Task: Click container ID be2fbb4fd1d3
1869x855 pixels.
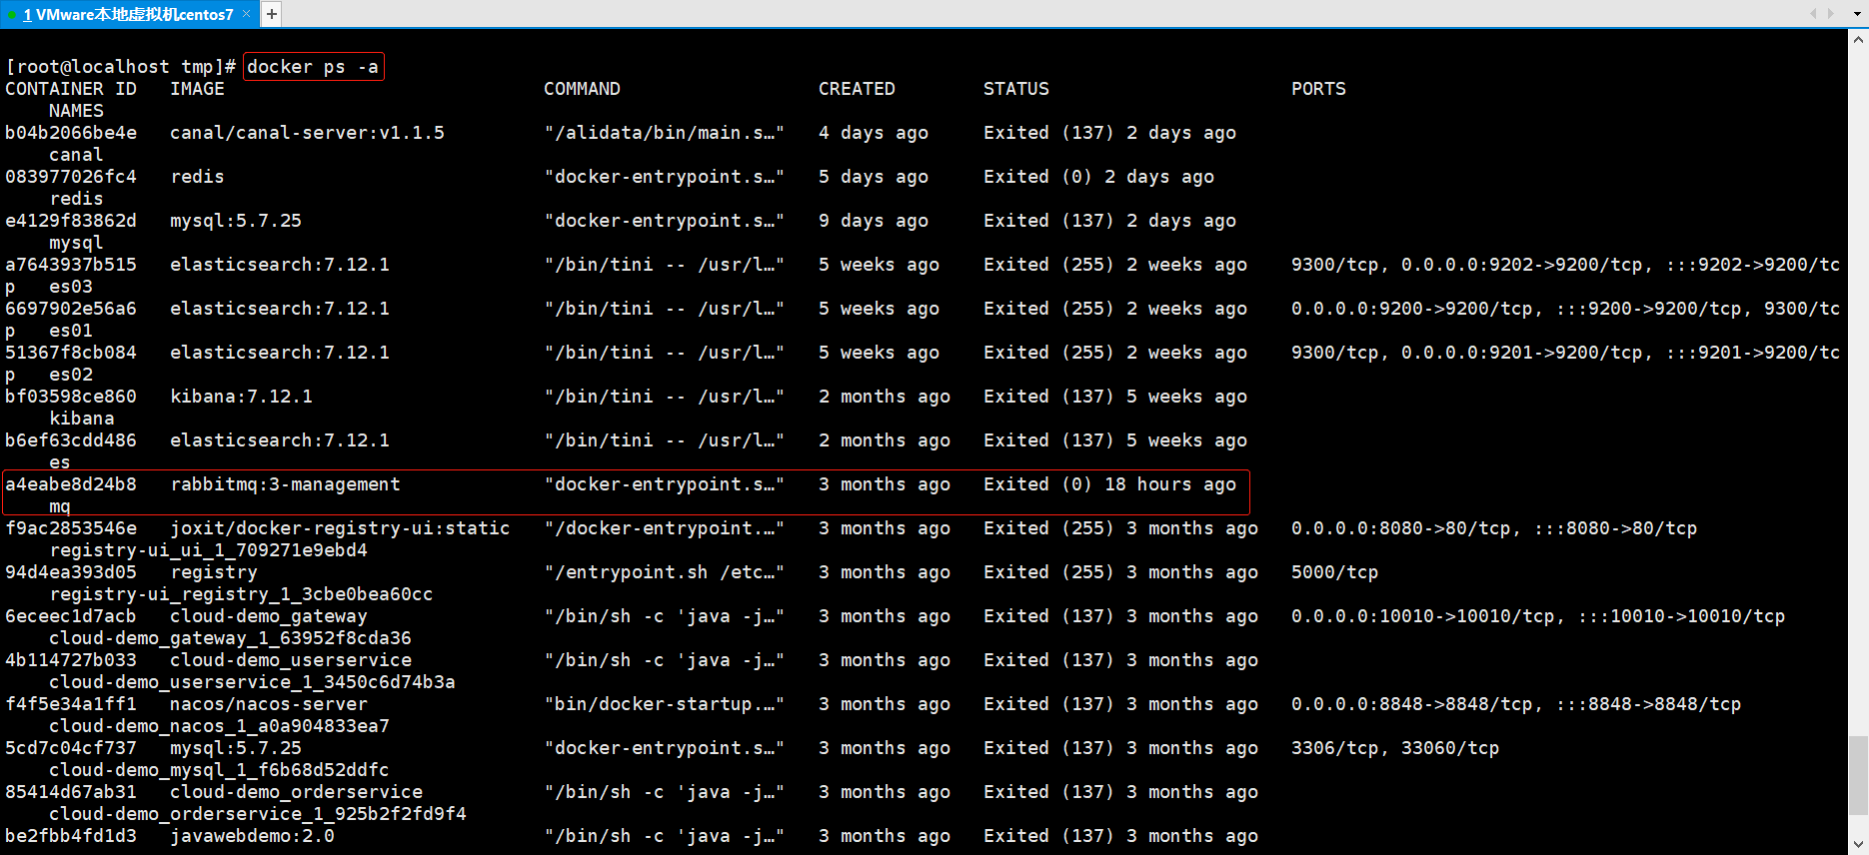Action: [71, 836]
